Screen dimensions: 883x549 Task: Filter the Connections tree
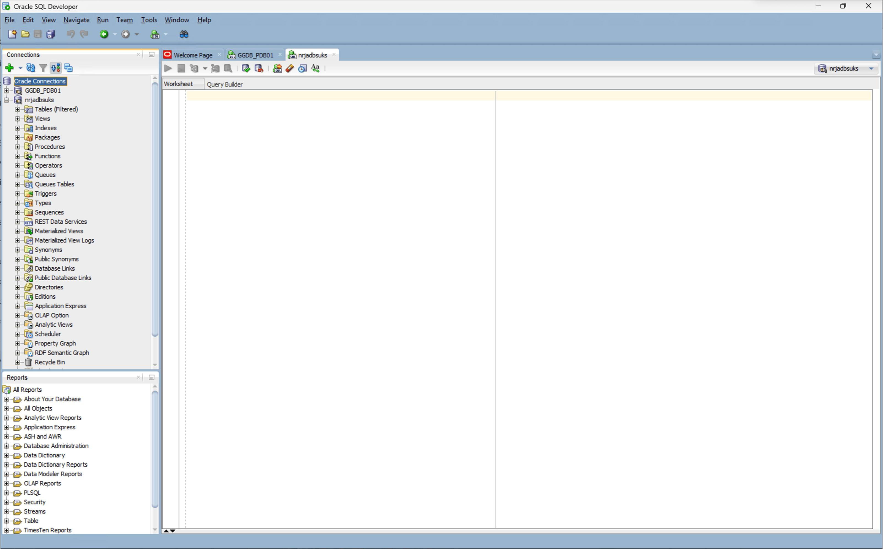(43, 68)
